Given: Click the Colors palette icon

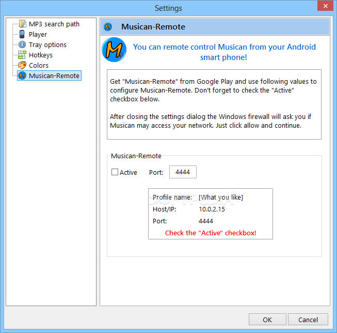Looking at the screenshot, I should click(x=22, y=65).
